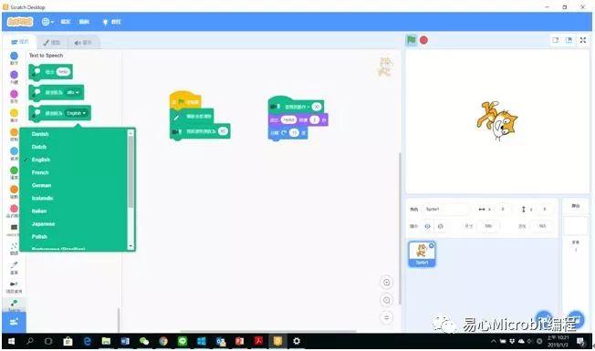Switch to the Code tab
Viewport: 595px width, 351px height.
[x=20, y=42]
